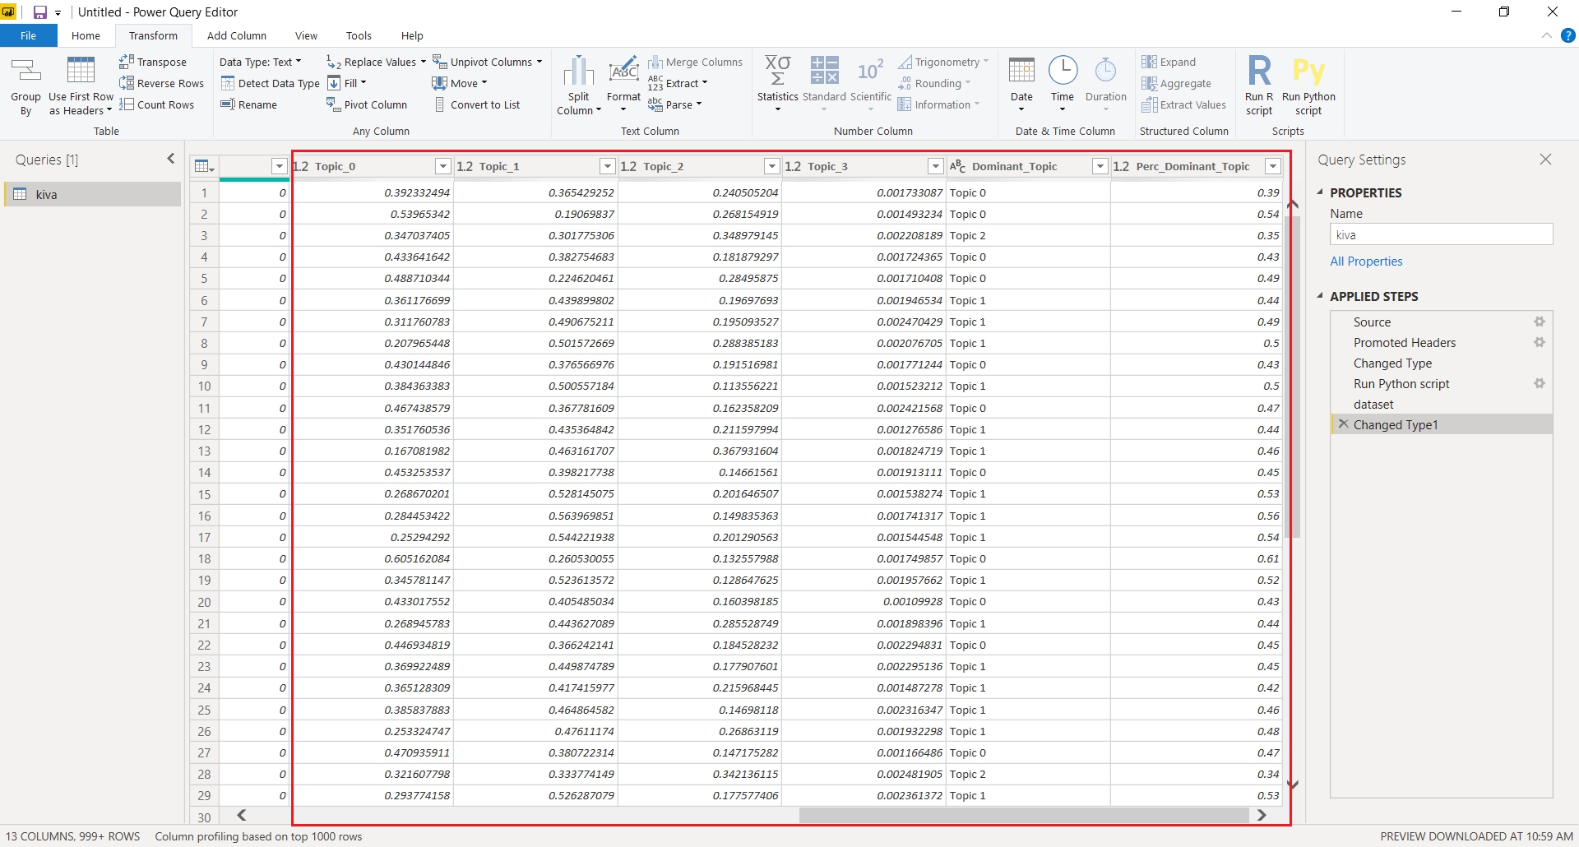The width and height of the screenshot is (1579, 847).
Task: Switch to the Add Column tab
Action: (236, 35)
